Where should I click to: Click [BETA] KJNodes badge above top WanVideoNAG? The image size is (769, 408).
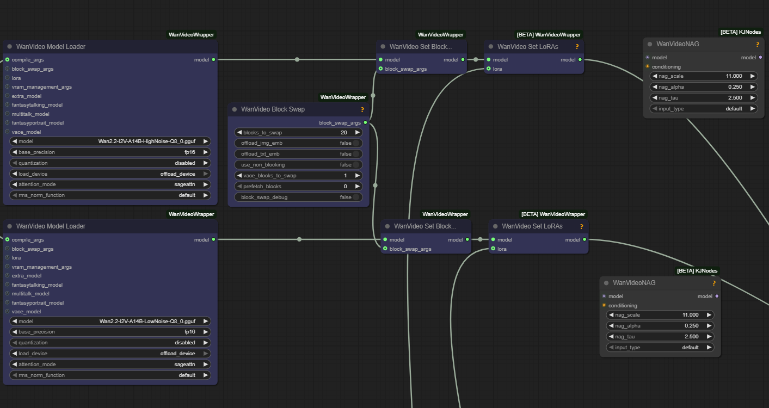tap(741, 32)
